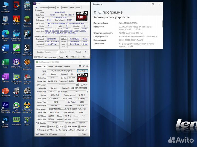This screenshot has height=147, width=197.
Task: Click the Driver Version field in GPU-Z
Action: (67, 109)
